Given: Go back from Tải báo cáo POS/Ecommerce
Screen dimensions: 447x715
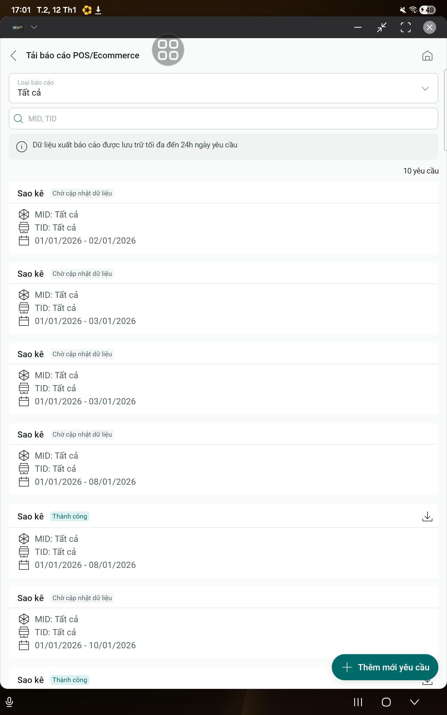Looking at the screenshot, I should [x=14, y=56].
